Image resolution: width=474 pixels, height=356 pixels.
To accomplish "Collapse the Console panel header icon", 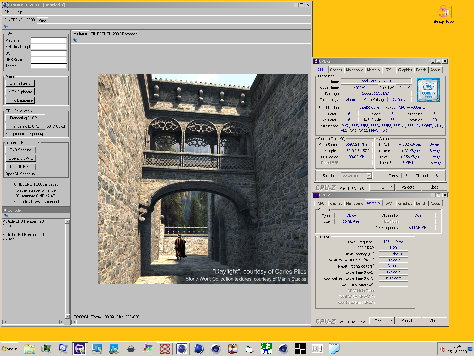I will pos(5,210).
